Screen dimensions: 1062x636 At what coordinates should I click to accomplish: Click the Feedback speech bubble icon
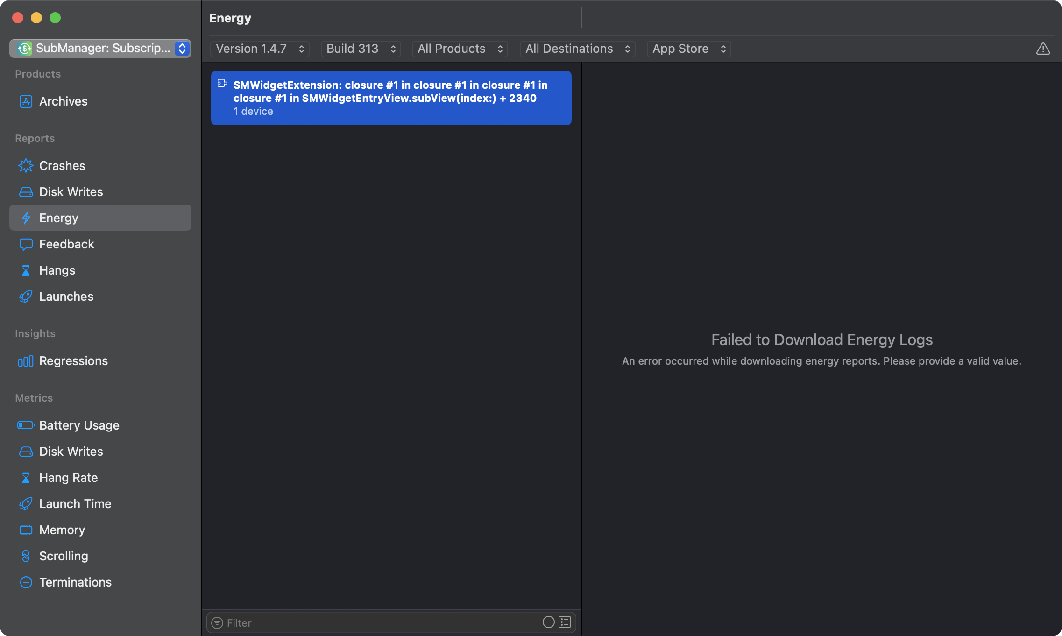[x=26, y=244]
